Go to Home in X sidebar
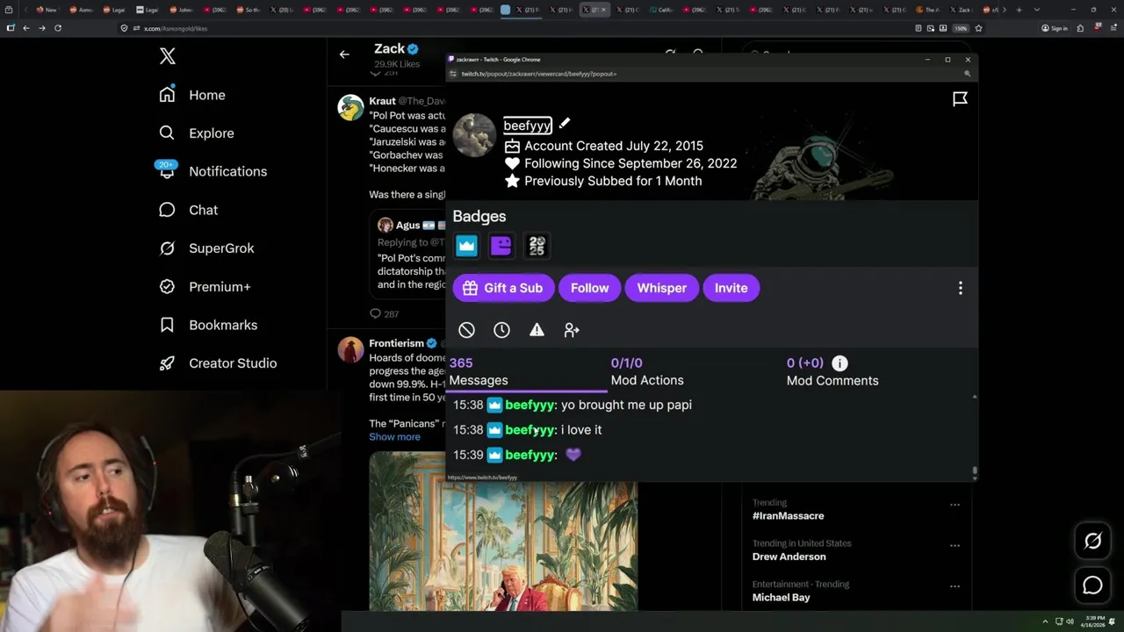 point(192,95)
